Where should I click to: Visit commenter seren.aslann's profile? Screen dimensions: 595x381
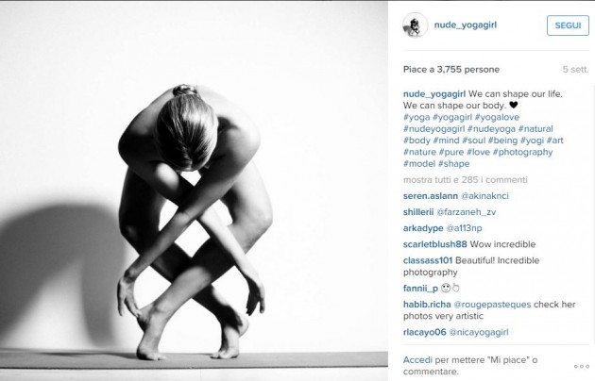pos(431,196)
